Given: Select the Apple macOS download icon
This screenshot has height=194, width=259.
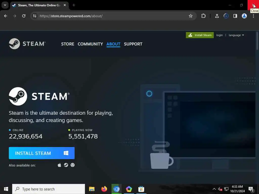Looking at the screenshot, I should pyautogui.click(x=59, y=165).
